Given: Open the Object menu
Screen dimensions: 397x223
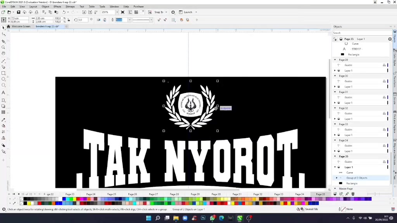Looking at the screenshot, I should pos(45,7).
